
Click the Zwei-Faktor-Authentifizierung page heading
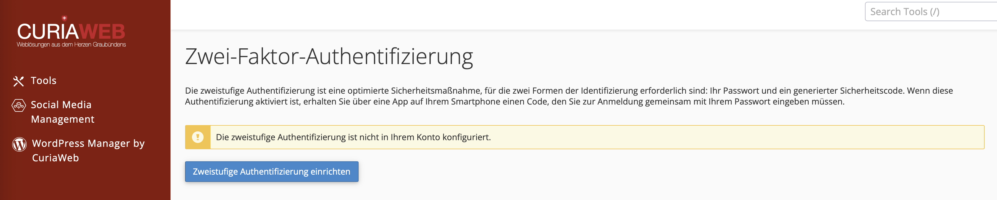[x=329, y=56]
